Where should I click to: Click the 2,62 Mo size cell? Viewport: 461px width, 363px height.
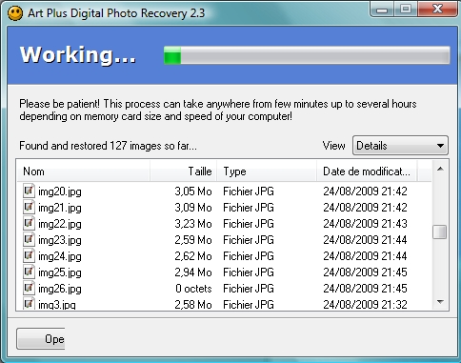193,256
